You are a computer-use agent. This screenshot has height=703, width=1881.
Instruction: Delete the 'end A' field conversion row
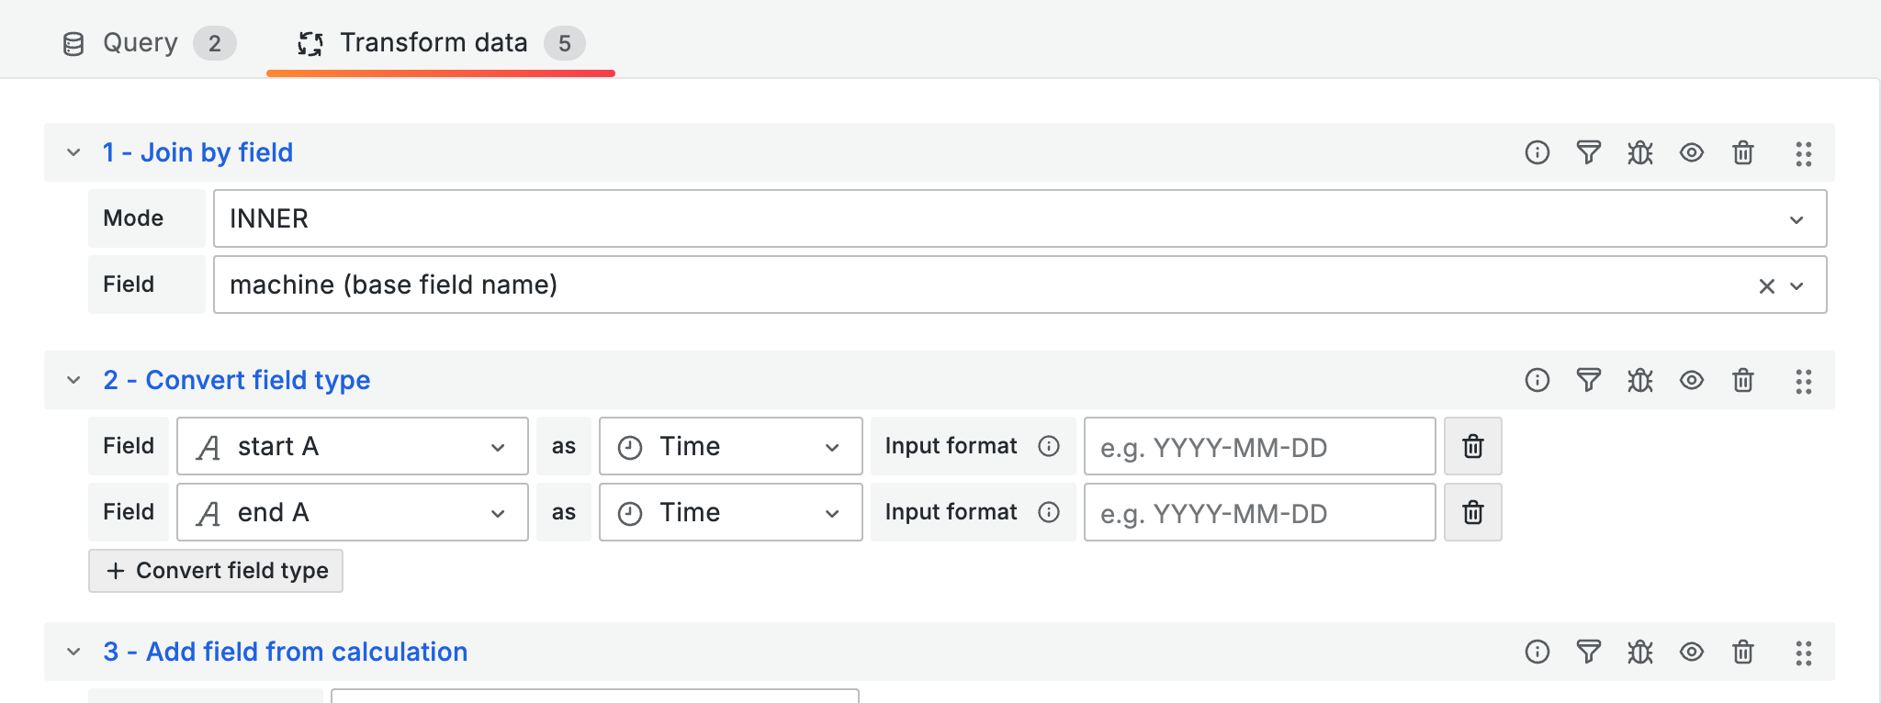[x=1473, y=512]
